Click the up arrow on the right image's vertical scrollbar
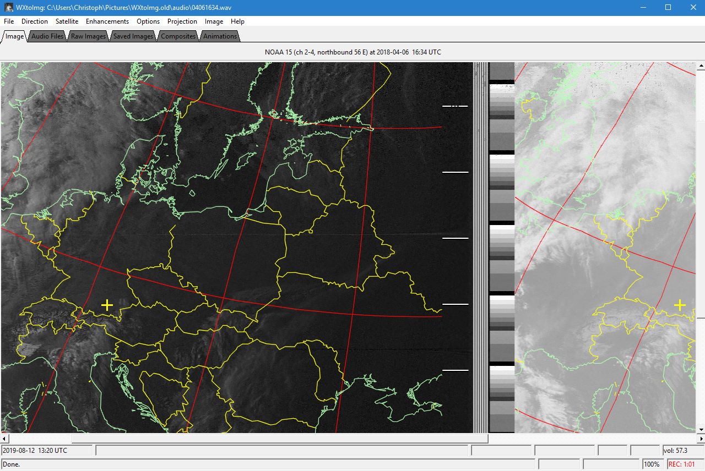The width and height of the screenshot is (705, 471). tap(701, 67)
